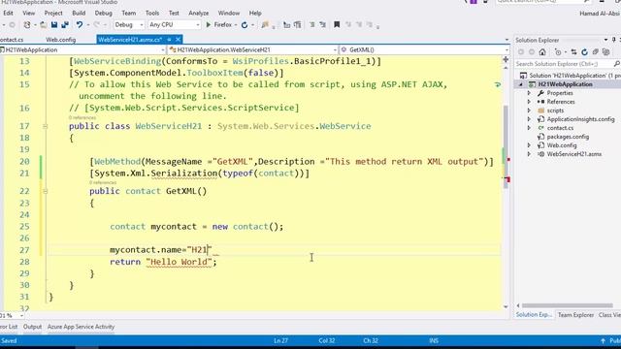Click "Hello World" string on line 28

pos(179,262)
